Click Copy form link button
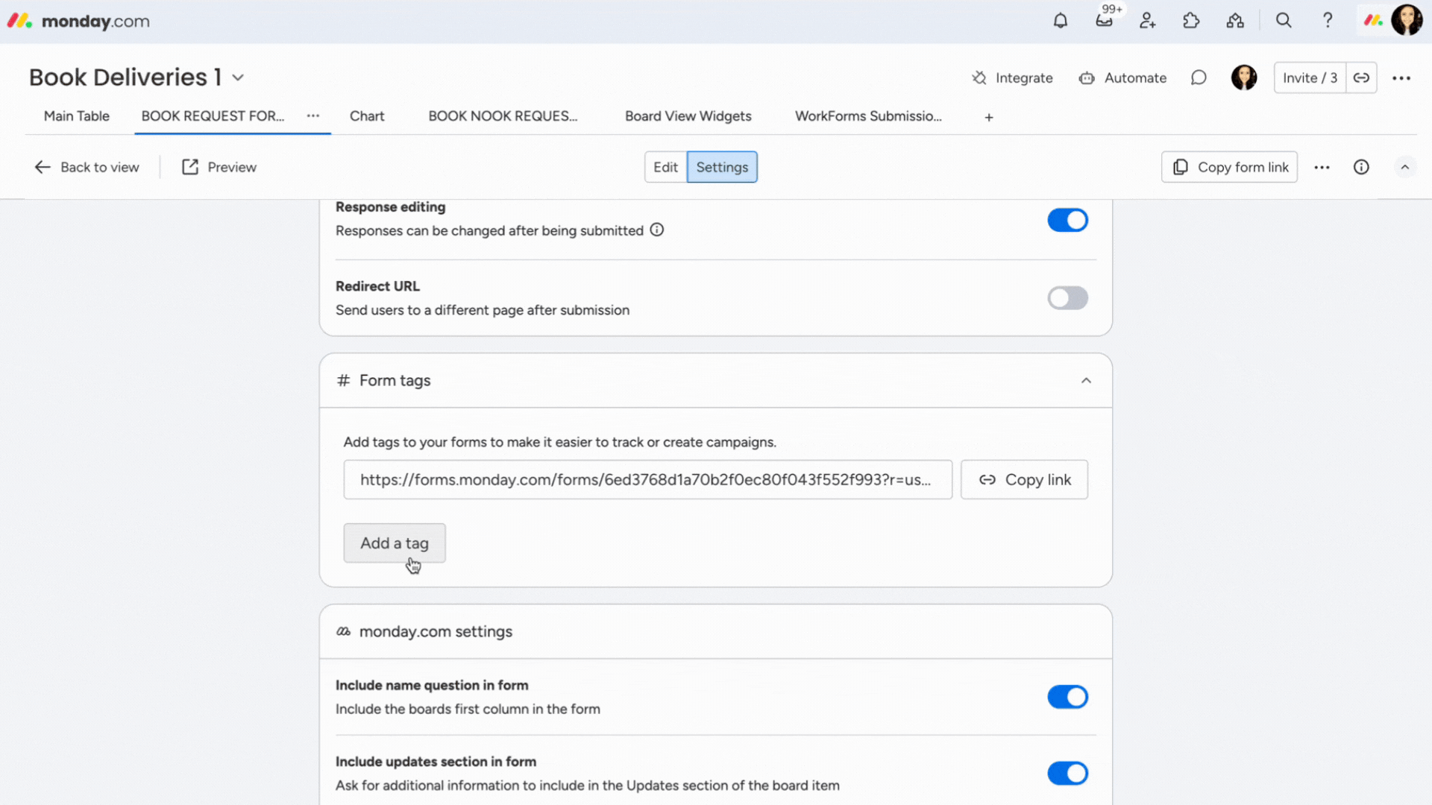Viewport: 1432px width, 805px height. (x=1229, y=167)
